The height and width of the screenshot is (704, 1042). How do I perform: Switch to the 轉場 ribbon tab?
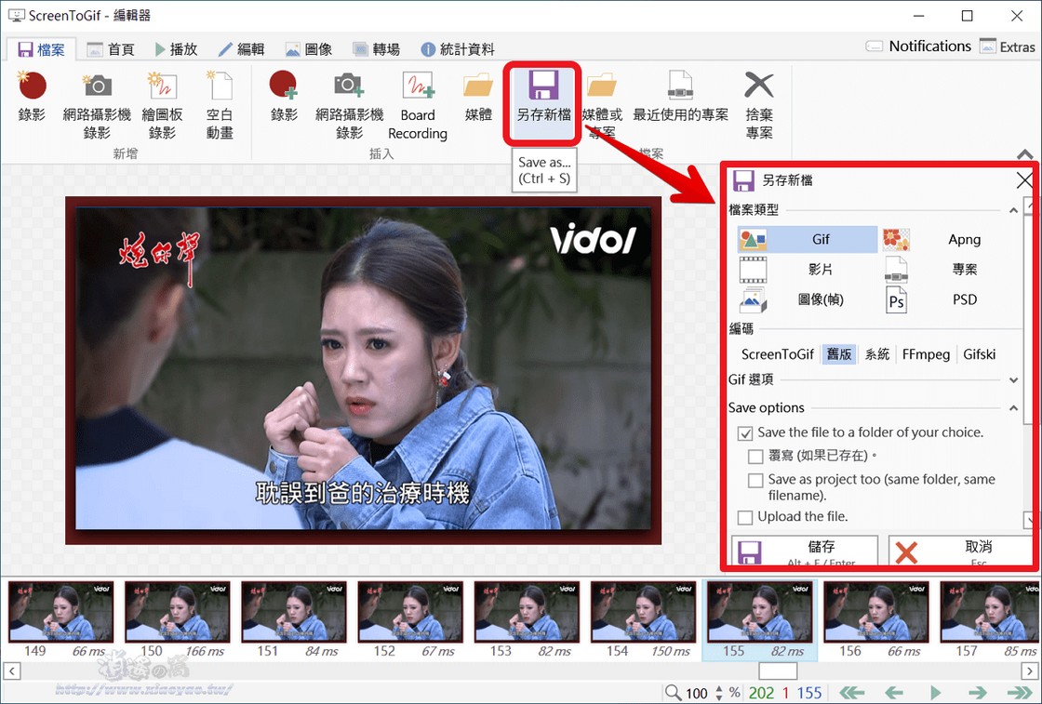click(377, 49)
